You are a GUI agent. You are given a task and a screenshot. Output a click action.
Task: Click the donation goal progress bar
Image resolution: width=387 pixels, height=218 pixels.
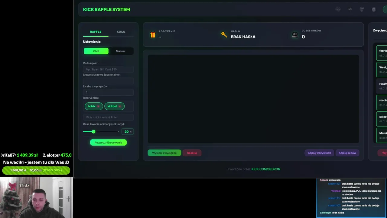(36, 170)
